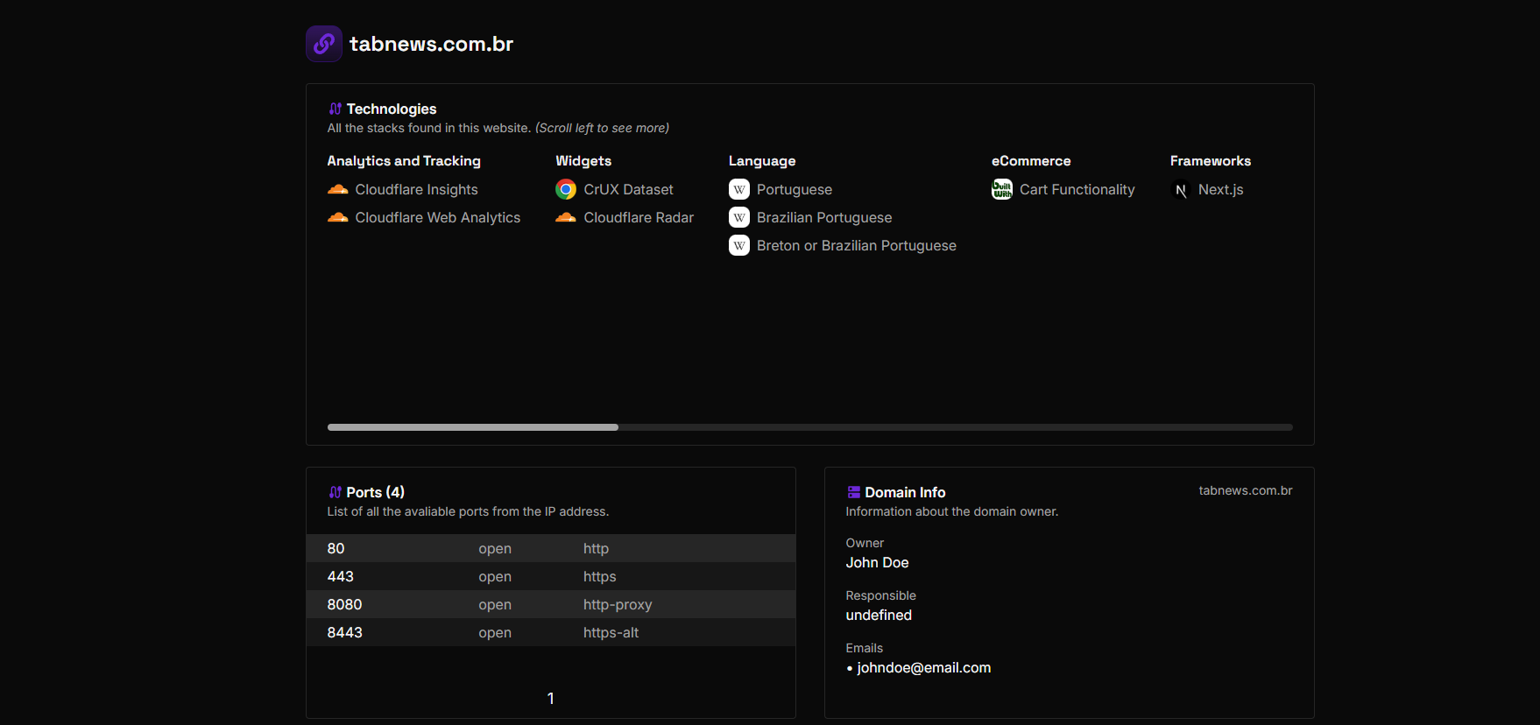1540x725 pixels.
Task: Click the Domain Info server icon
Action: point(854,492)
